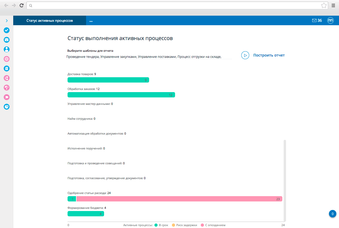Screen dimensions: 339x228
Task: Open the browser hamburger menu
Action: [333, 5]
